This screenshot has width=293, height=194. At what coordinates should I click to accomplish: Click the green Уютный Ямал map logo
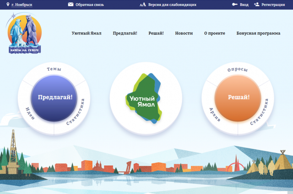tap(143, 99)
